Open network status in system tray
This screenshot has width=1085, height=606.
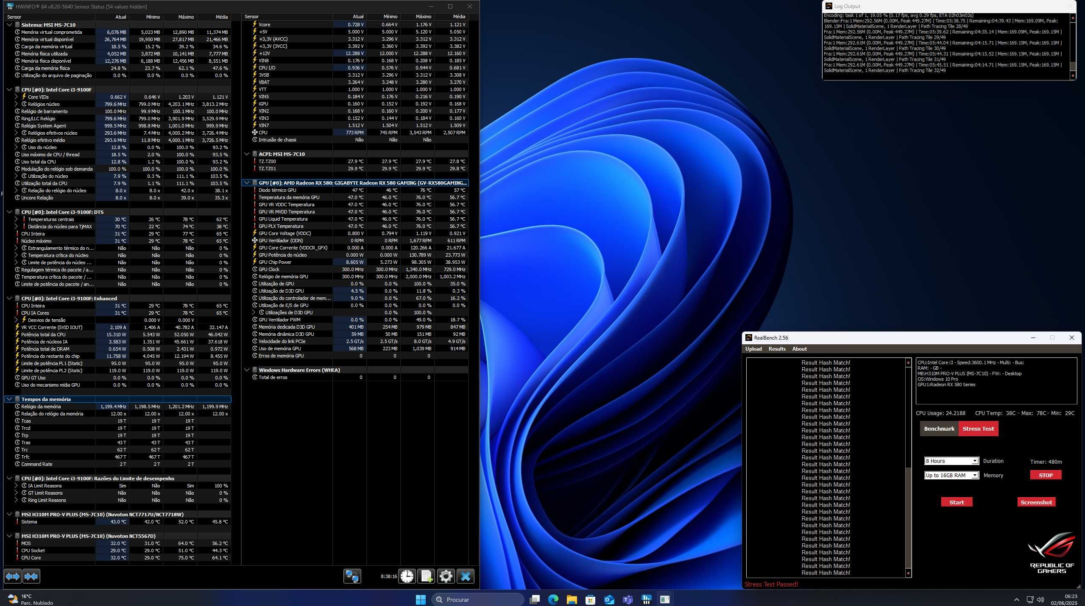coord(1030,599)
